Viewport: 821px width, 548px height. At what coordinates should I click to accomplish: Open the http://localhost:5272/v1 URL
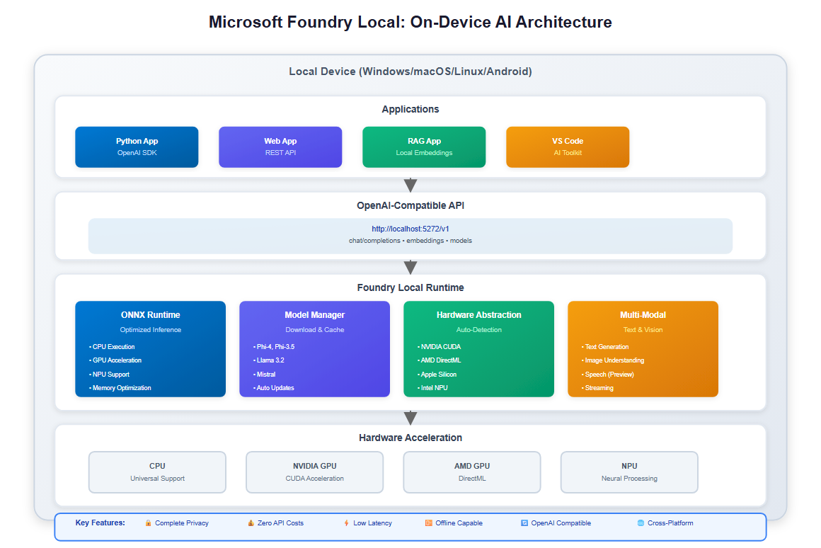click(x=411, y=229)
